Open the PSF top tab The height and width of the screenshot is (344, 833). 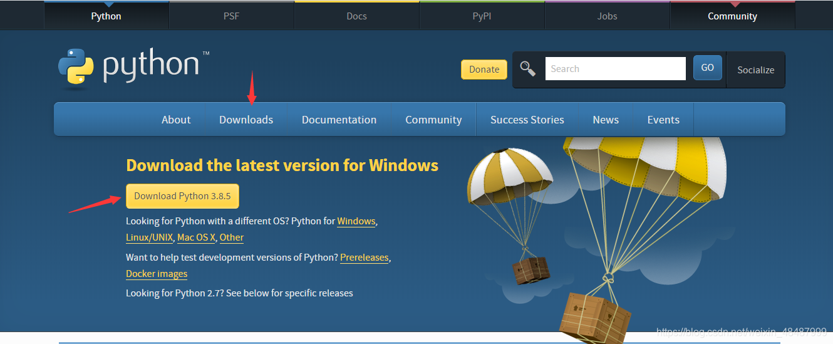point(231,16)
